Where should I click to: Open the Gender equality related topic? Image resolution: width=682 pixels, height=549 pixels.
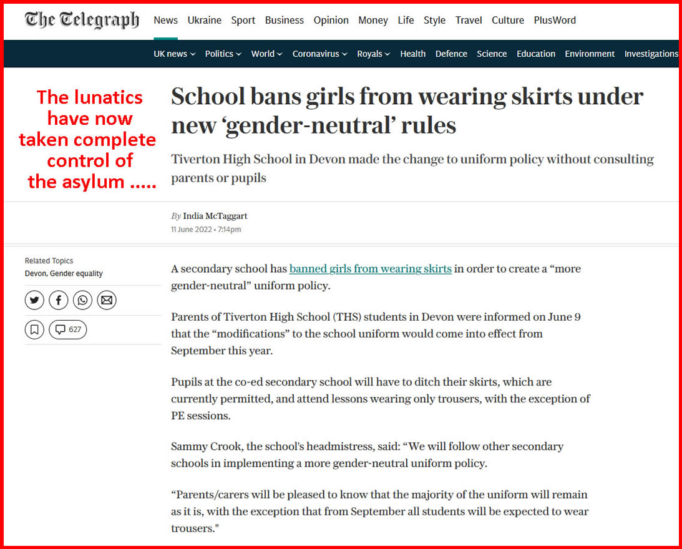pos(77,274)
